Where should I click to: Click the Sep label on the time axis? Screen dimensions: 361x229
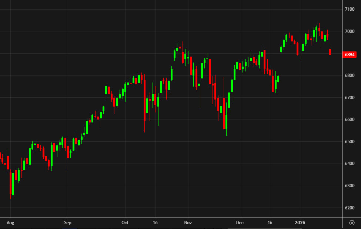pos(67,223)
